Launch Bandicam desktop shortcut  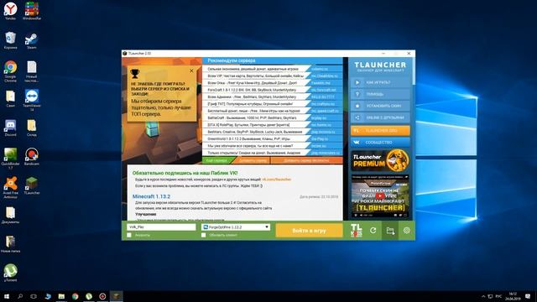[x=32, y=157]
